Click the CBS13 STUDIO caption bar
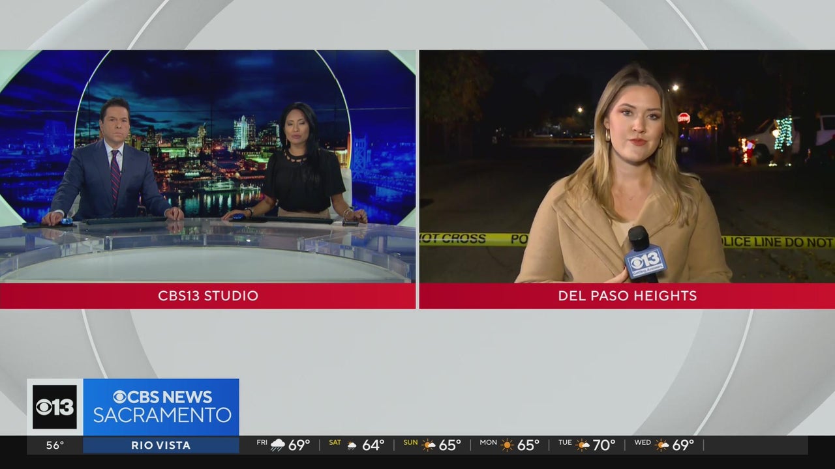 click(208, 296)
